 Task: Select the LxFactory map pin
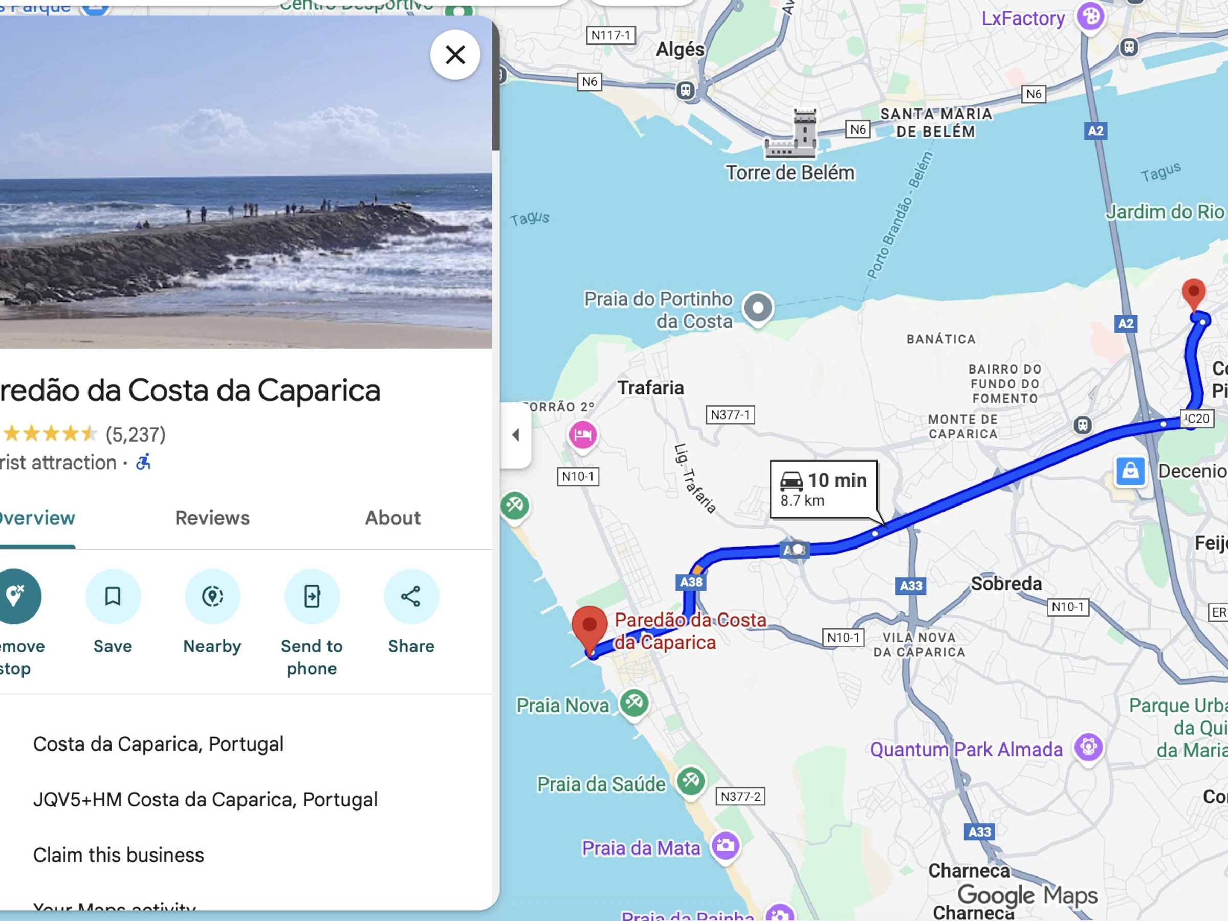[x=1090, y=17]
